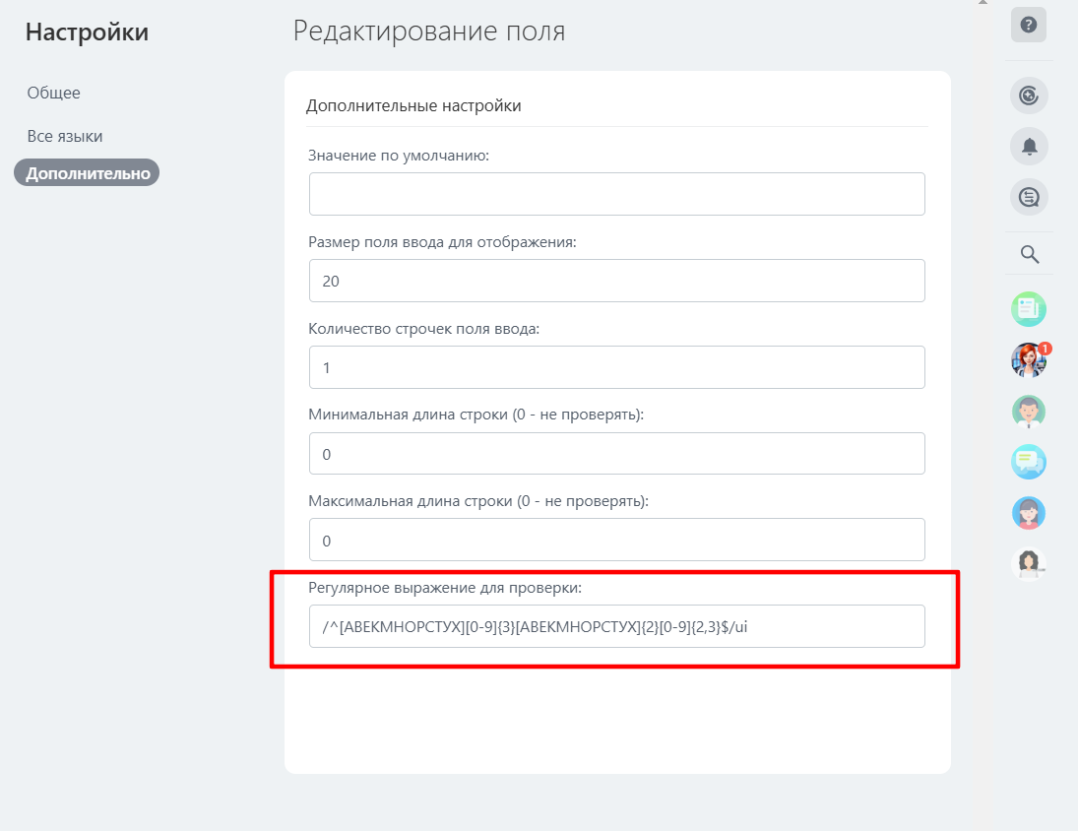Select the bottom-most contact avatar
This screenshot has height=831, width=1078.
pyautogui.click(x=1028, y=563)
